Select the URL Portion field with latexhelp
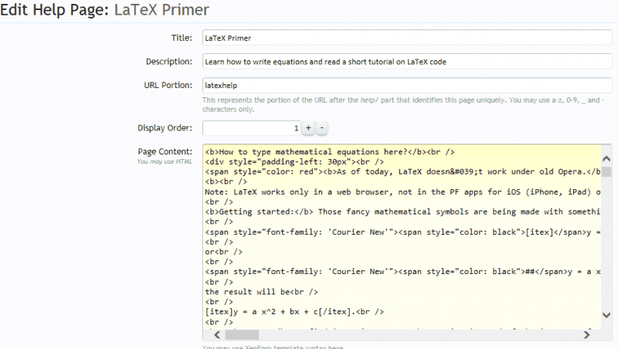Viewport: 618px width, 349px height. tap(406, 85)
